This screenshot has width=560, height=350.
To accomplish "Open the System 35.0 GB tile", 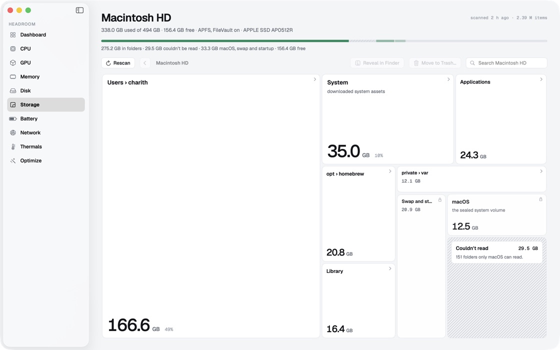I will 387,119.
